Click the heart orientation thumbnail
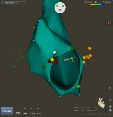Viewport: 113px width, 117px height. 101,103
